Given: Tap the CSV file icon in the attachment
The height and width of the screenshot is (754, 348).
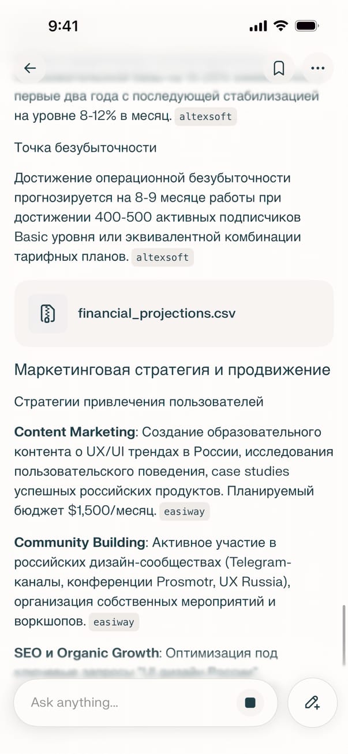Looking at the screenshot, I should 48,313.
